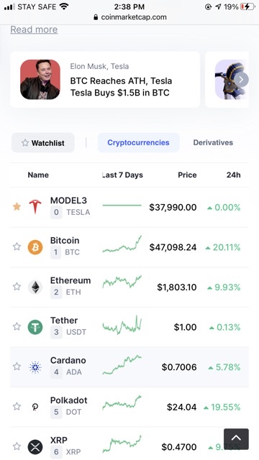Toggle the Ethereum watchlist star

point(17,287)
